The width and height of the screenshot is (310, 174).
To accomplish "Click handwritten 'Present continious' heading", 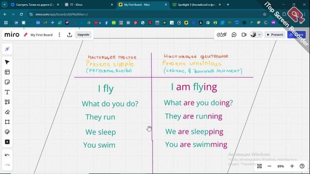I will click(192, 63).
